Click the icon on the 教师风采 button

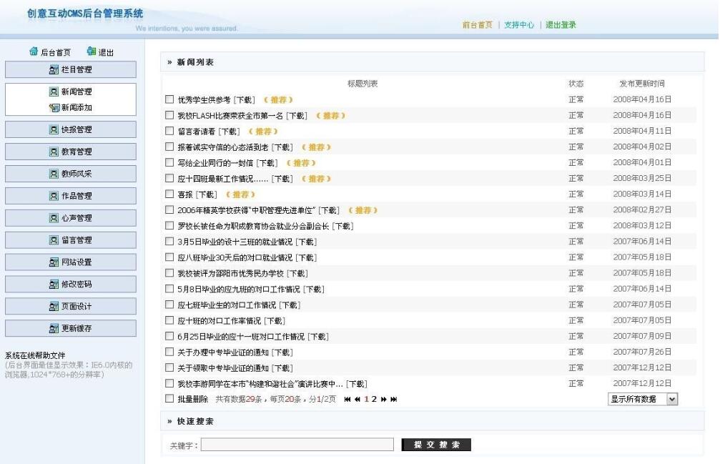(x=54, y=174)
